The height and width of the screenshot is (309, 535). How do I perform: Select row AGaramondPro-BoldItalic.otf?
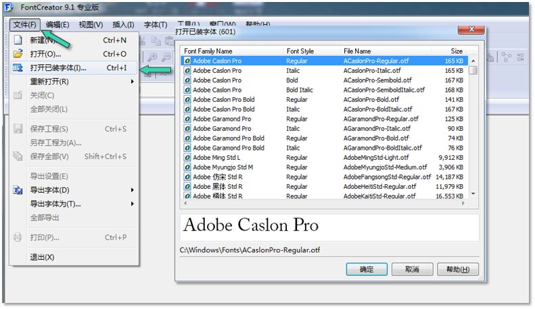(x=324, y=148)
